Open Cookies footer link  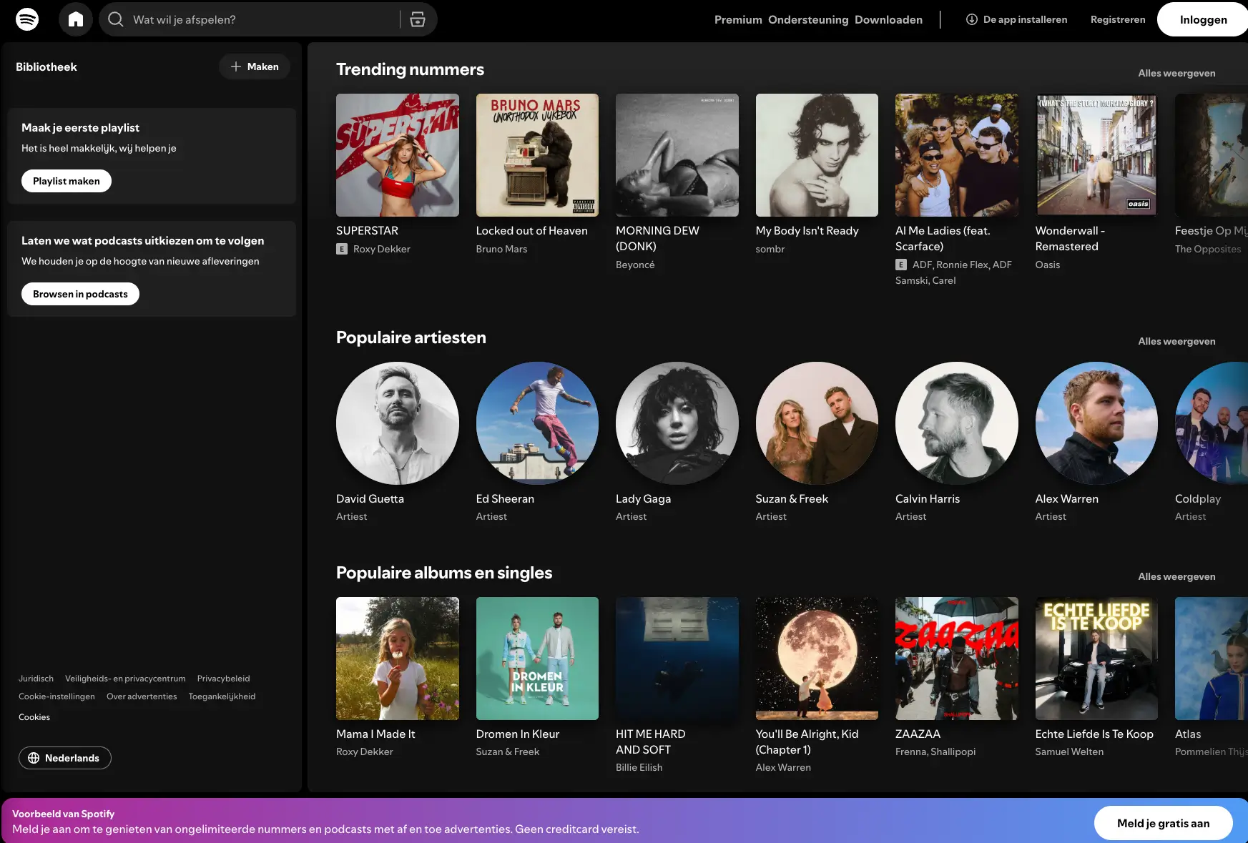point(34,717)
